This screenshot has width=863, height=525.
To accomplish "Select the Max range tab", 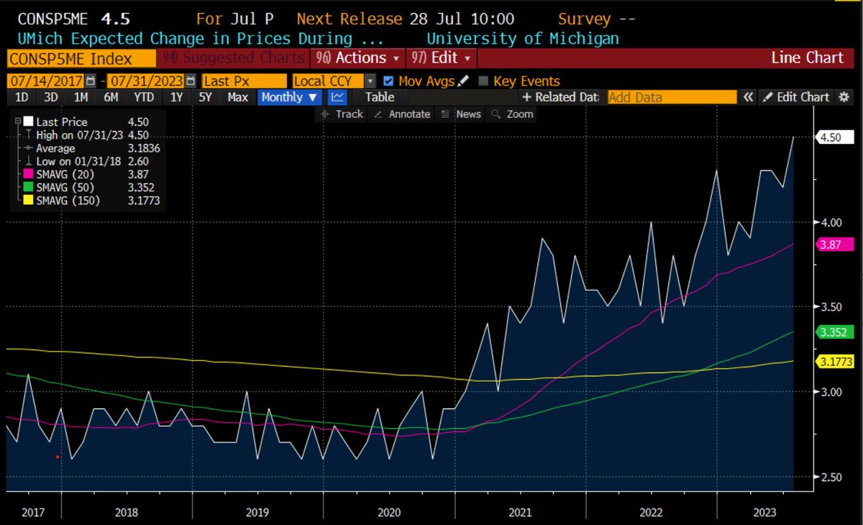I will 237,97.
